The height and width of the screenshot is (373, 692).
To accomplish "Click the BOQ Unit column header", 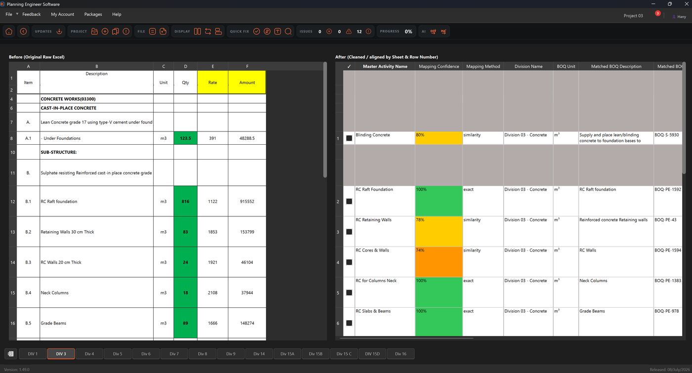I will click(x=566, y=66).
